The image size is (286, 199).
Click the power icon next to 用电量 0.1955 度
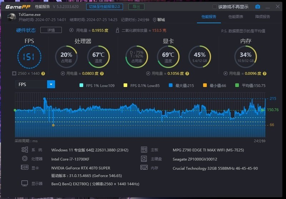(71, 30)
